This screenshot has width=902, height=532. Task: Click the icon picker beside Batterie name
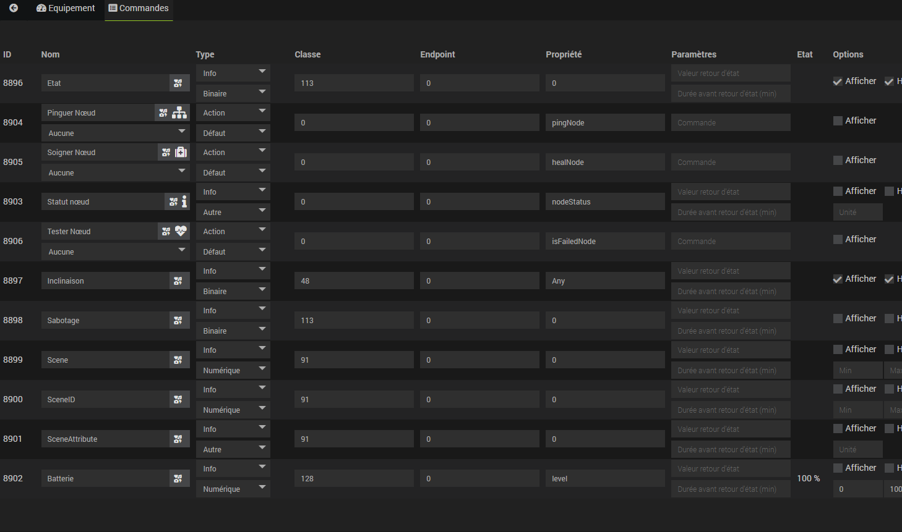(178, 479)
